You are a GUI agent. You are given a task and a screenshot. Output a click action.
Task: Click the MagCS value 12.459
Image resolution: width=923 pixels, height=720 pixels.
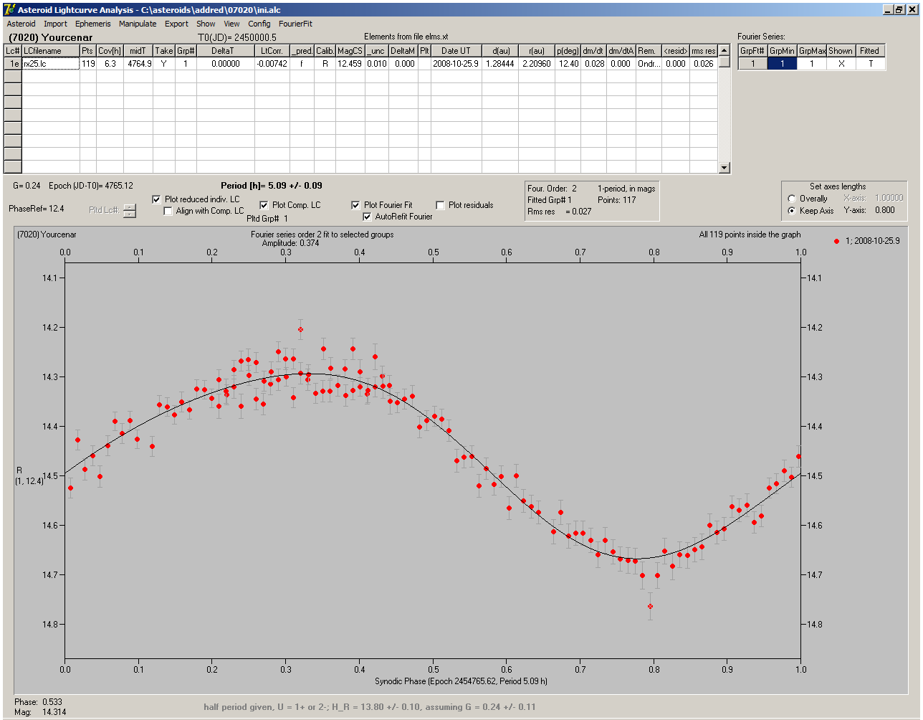coord(350,64)
